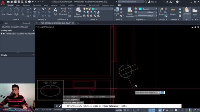Screen dimensions: 200x112
Task: Toggle MODEL space button
Action: point(119,110)
